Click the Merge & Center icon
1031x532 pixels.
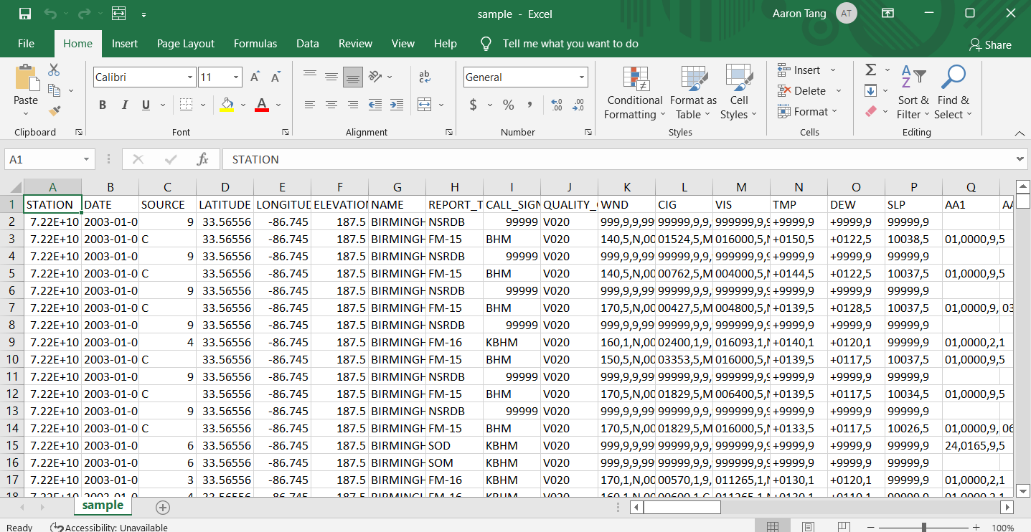[424, 105]
